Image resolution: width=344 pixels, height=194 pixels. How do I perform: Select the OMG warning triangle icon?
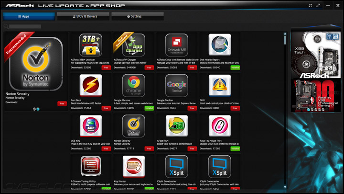220,85
